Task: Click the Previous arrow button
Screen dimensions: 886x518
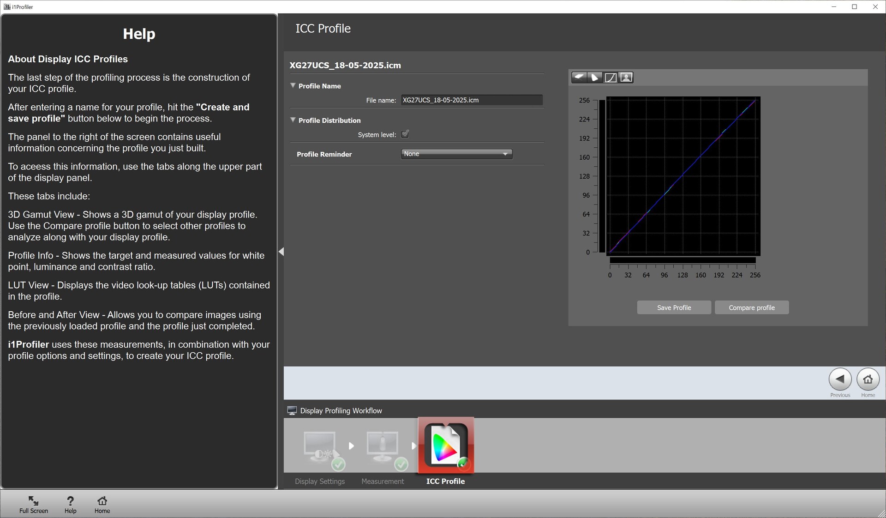Action: (x=840, y=379)
